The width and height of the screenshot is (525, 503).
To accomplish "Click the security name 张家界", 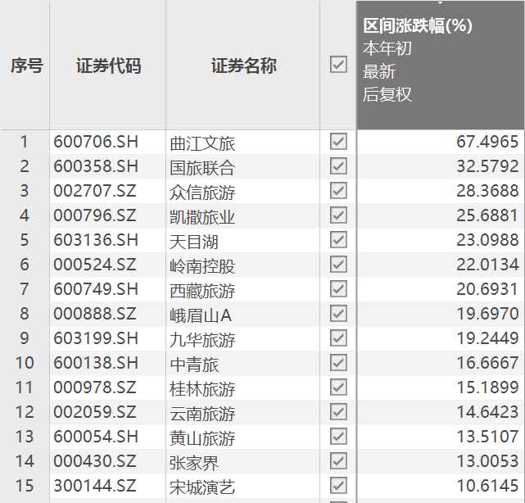I will (x=194, y=463).
